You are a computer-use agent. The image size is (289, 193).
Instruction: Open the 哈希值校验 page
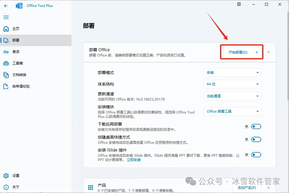[x=36, y=86]
